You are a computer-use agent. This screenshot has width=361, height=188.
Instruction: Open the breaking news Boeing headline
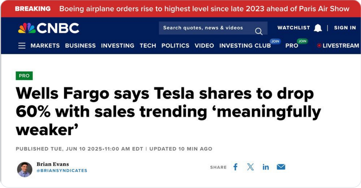pos(204,9)
